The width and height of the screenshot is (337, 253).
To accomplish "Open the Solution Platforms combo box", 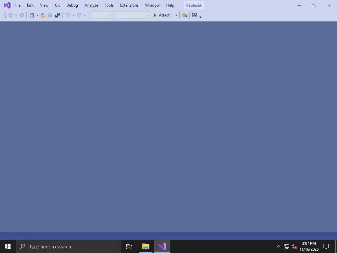I will [132, 15].
